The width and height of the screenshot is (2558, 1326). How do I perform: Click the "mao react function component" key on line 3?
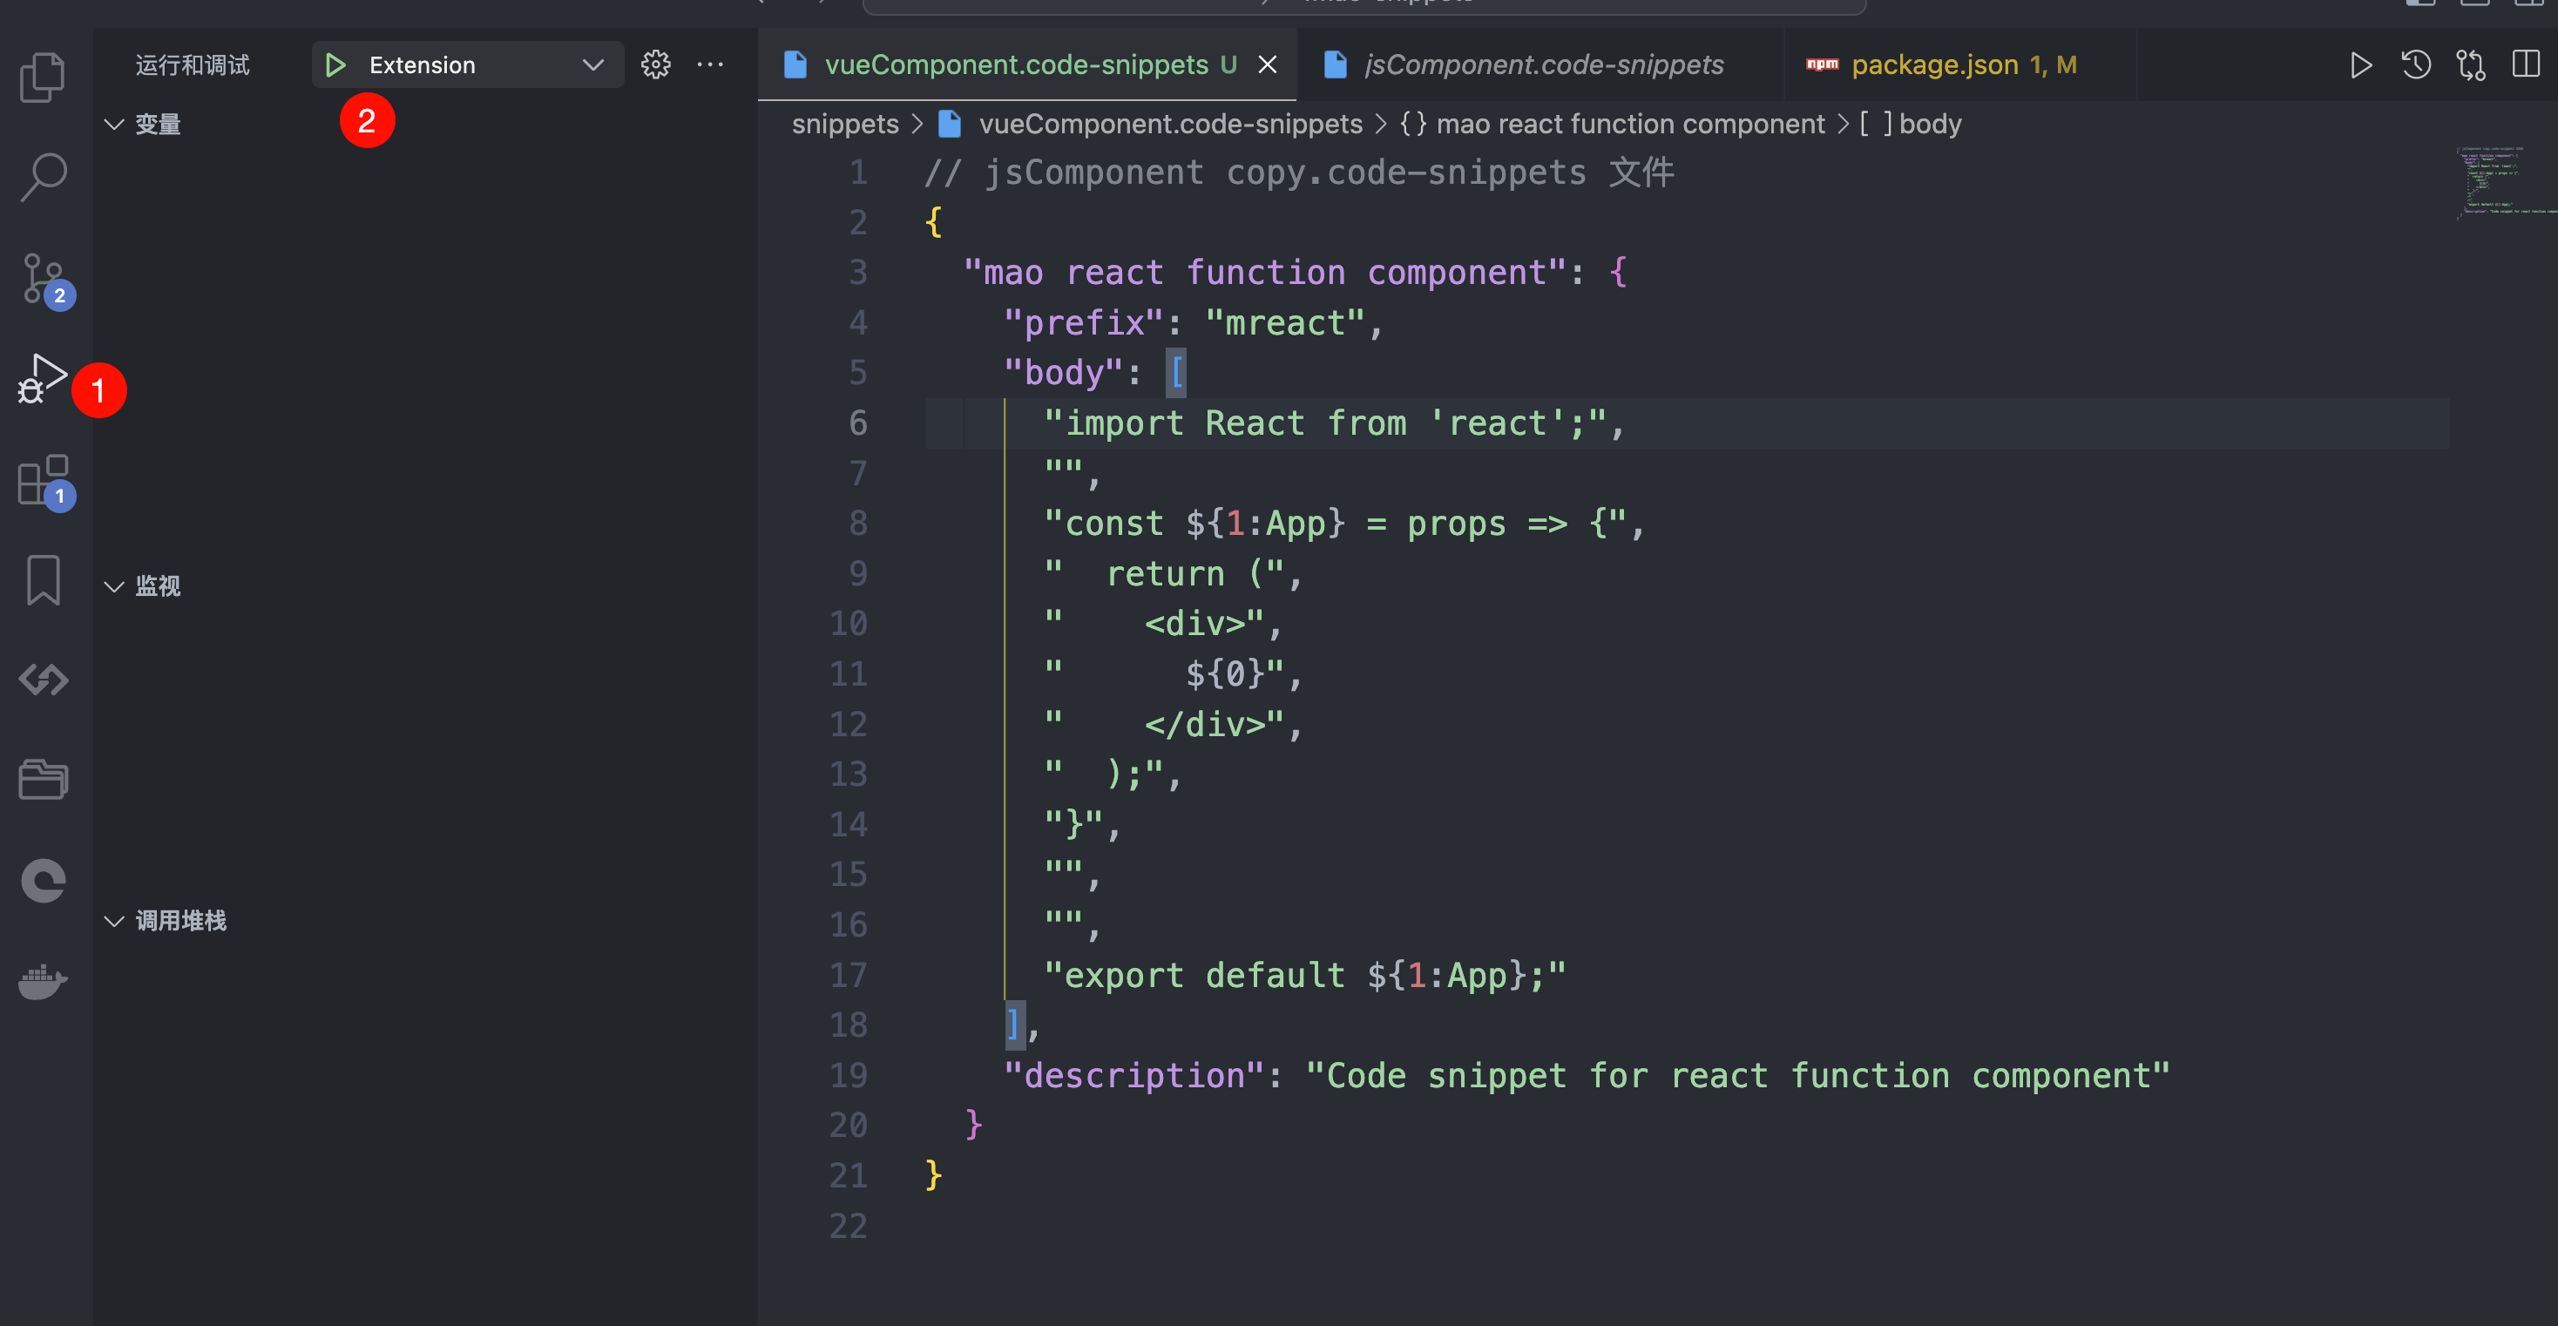tap(1264, 274)
